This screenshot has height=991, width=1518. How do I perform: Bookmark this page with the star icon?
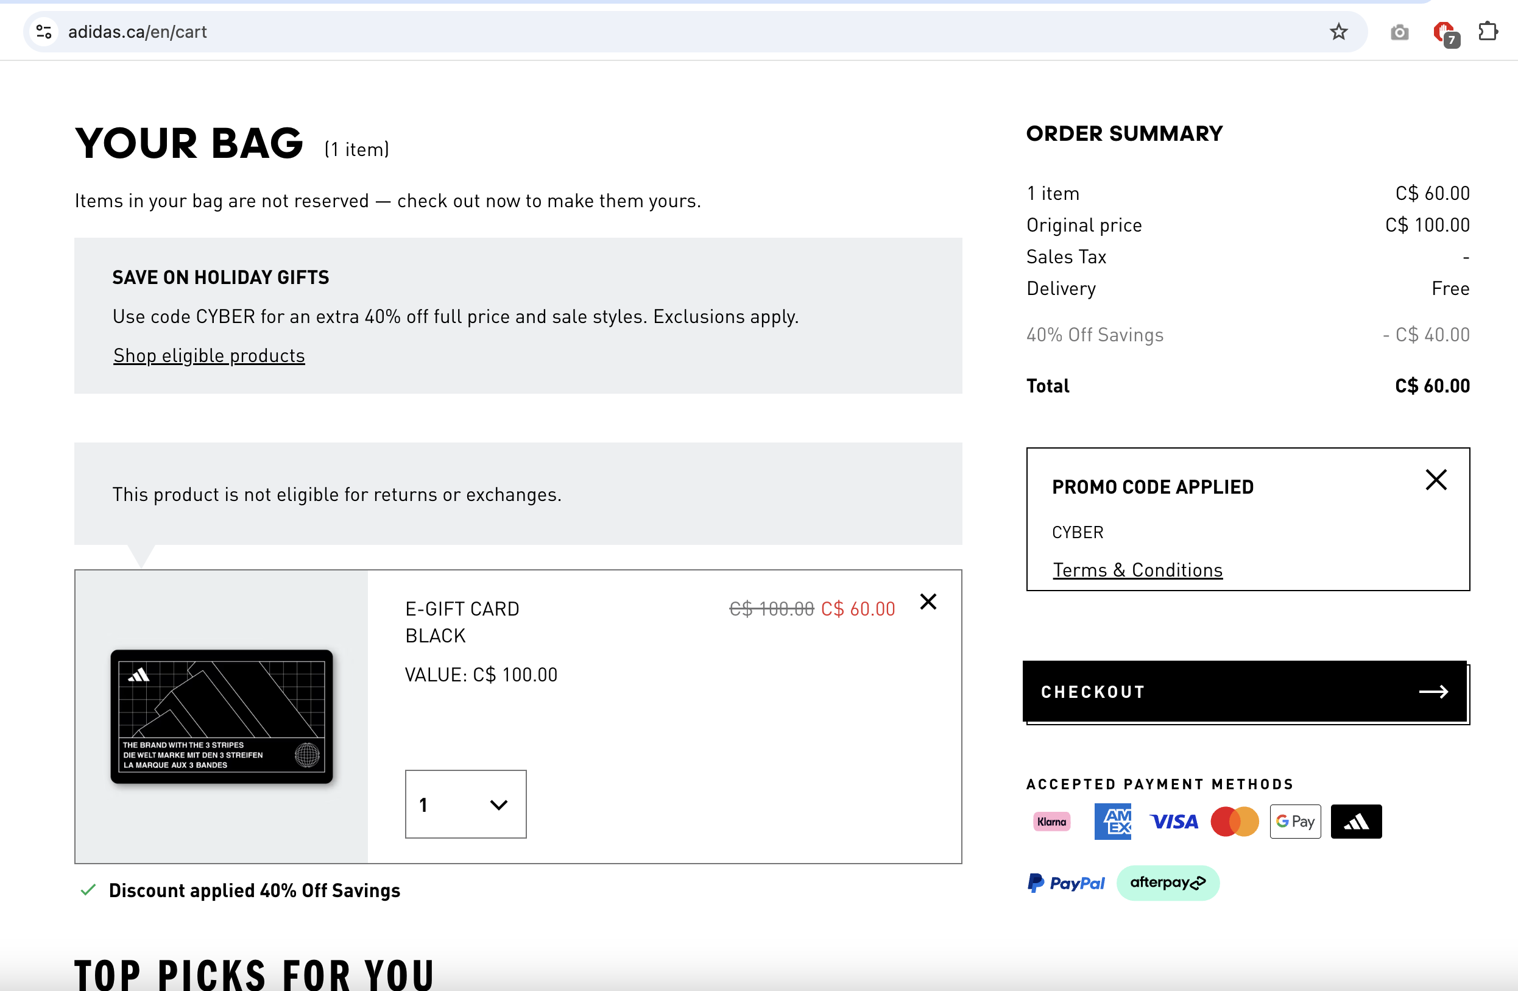(x=1338, y=32)
